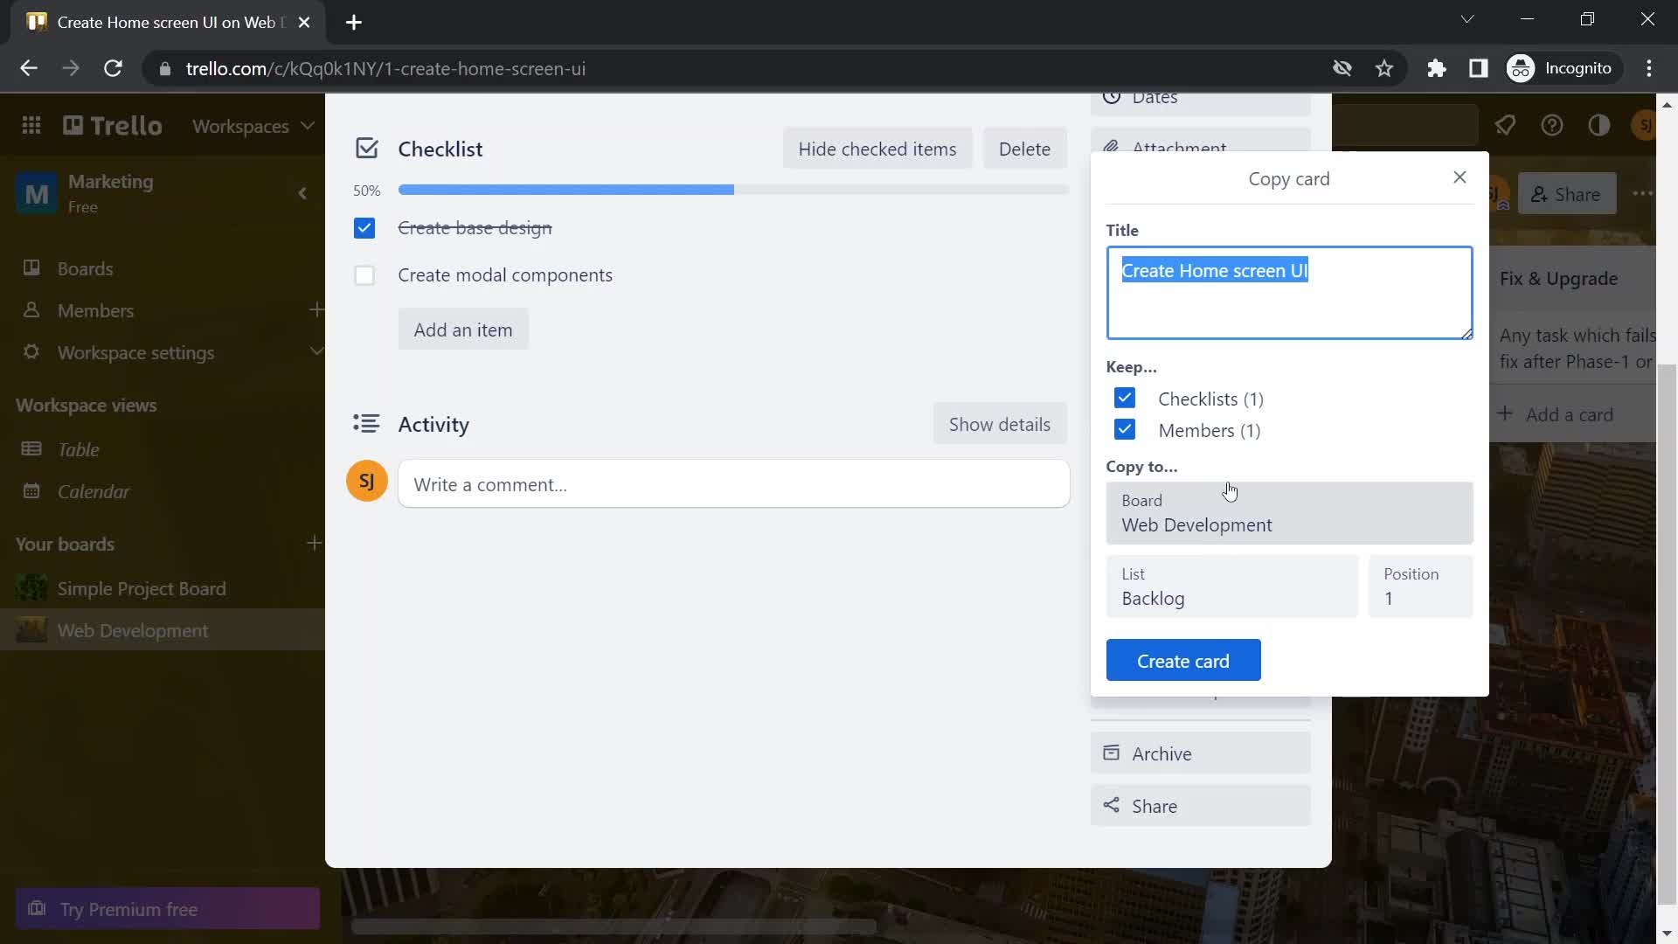Archive the card
The image size is (1678, 944).
pyautogui.click(x=1201, y=753)
